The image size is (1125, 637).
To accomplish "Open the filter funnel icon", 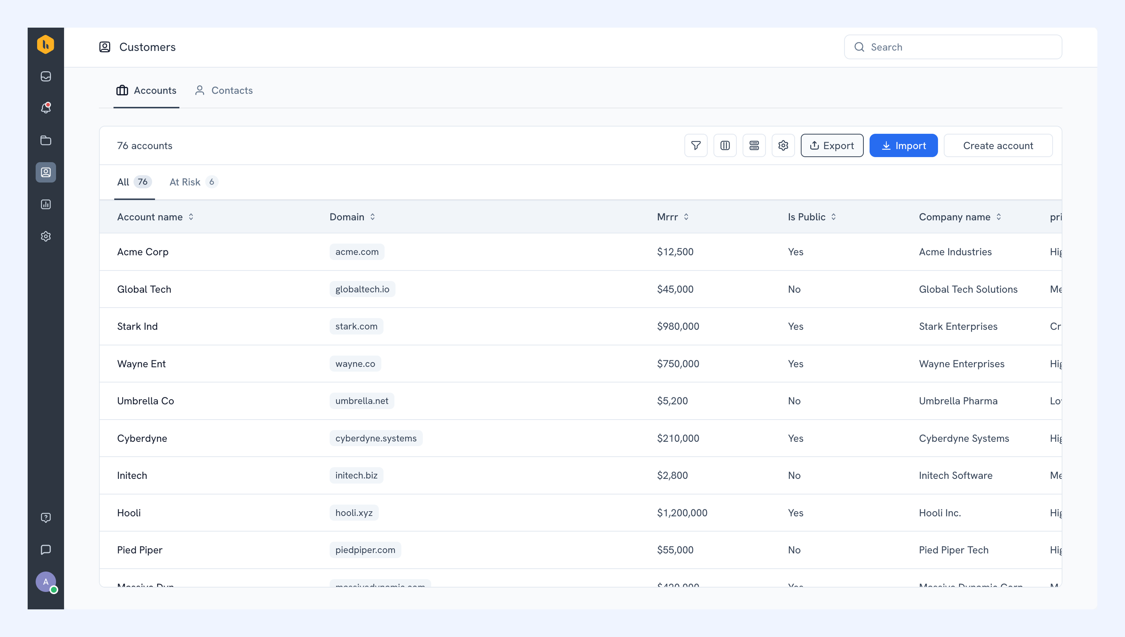I will (696, 145).
